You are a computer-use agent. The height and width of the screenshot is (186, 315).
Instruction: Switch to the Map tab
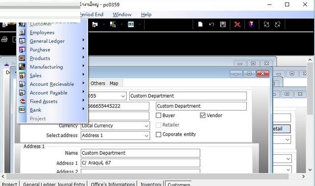point(114,83)
